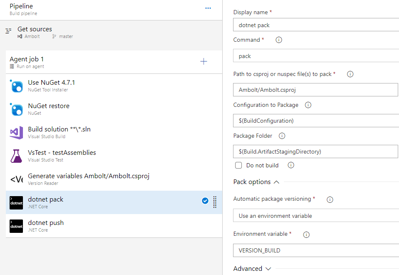Image resolution: width=399 pixels, height=275 pixels.
Task: Click the Do not build label
Action: (262, 165)
